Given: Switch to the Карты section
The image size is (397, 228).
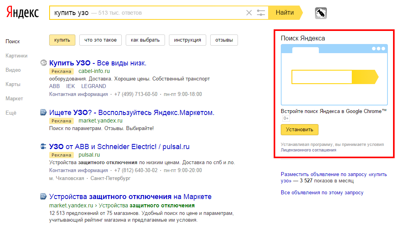Looking at the screenshot, I should (x=13, y=84).
